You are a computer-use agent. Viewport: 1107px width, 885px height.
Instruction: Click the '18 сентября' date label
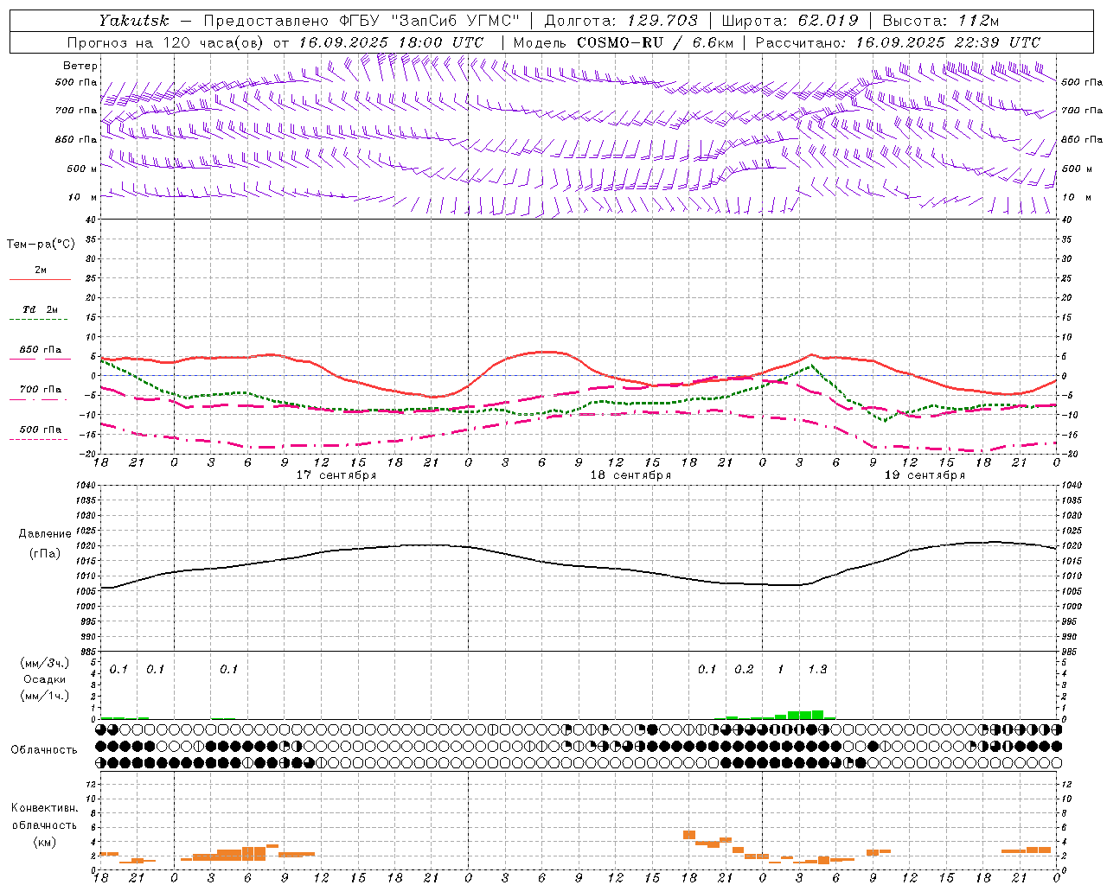click(630, 475)
